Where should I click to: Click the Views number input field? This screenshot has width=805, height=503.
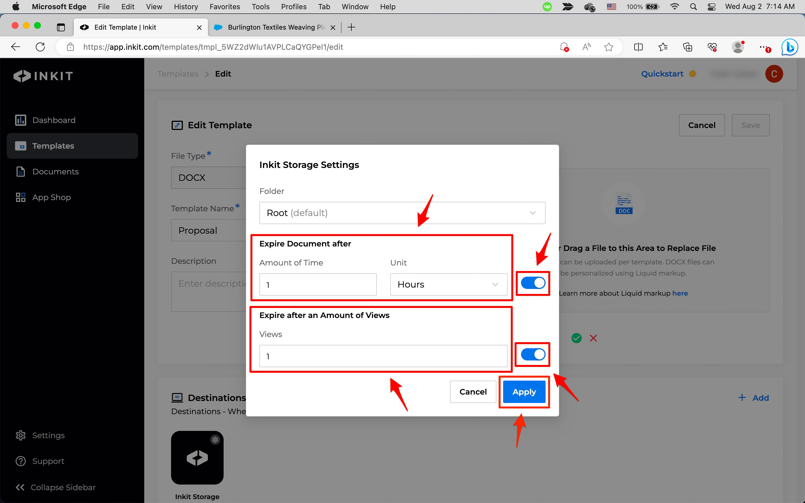point(383,356)
